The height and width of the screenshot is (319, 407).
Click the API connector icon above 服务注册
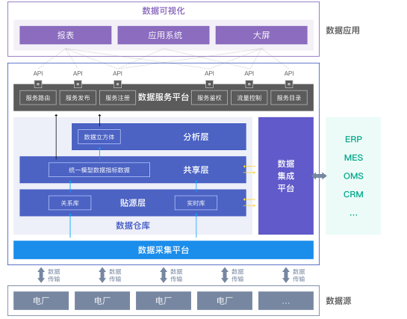coord(117,84)
